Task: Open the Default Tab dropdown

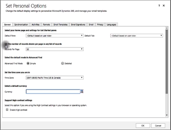Action: click(137, 36)
